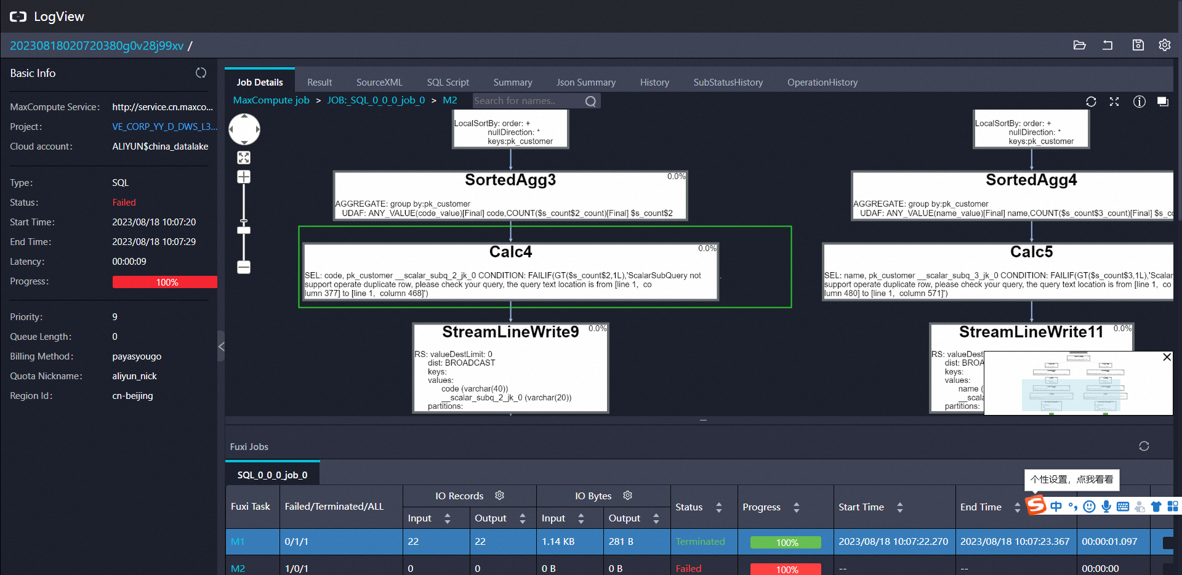
Task: Sort by IO Bytes Output column
Action: [656, 518]
